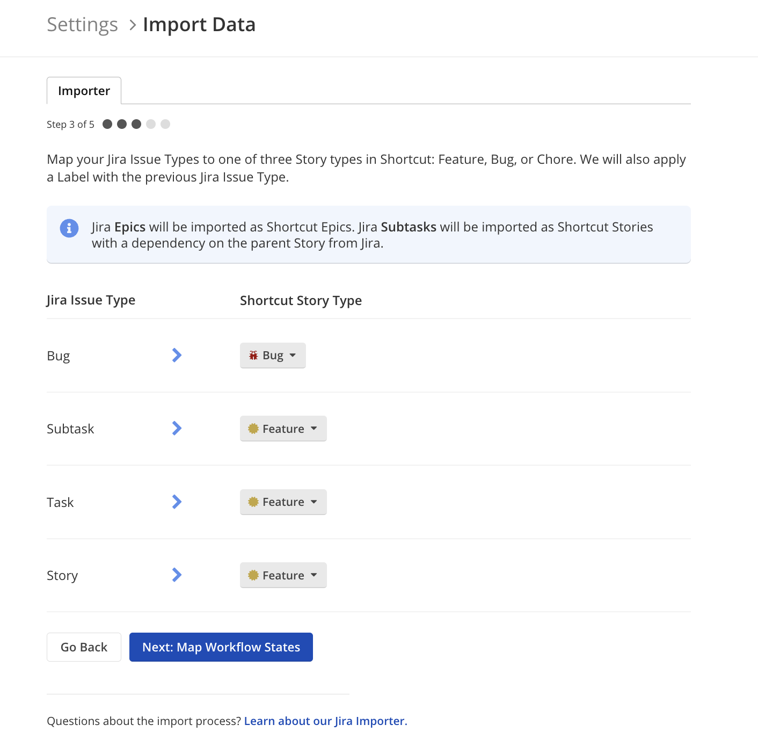Click the Bug issue type label
Screen dimensions: 758x754
pyautogui.click(x=59, y=356)
